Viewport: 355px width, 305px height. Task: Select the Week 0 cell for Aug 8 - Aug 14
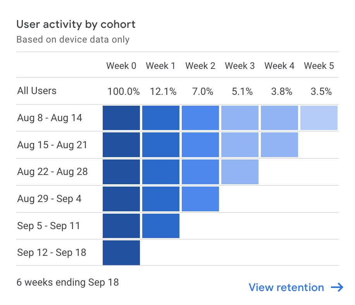click(x=121, y=117)
